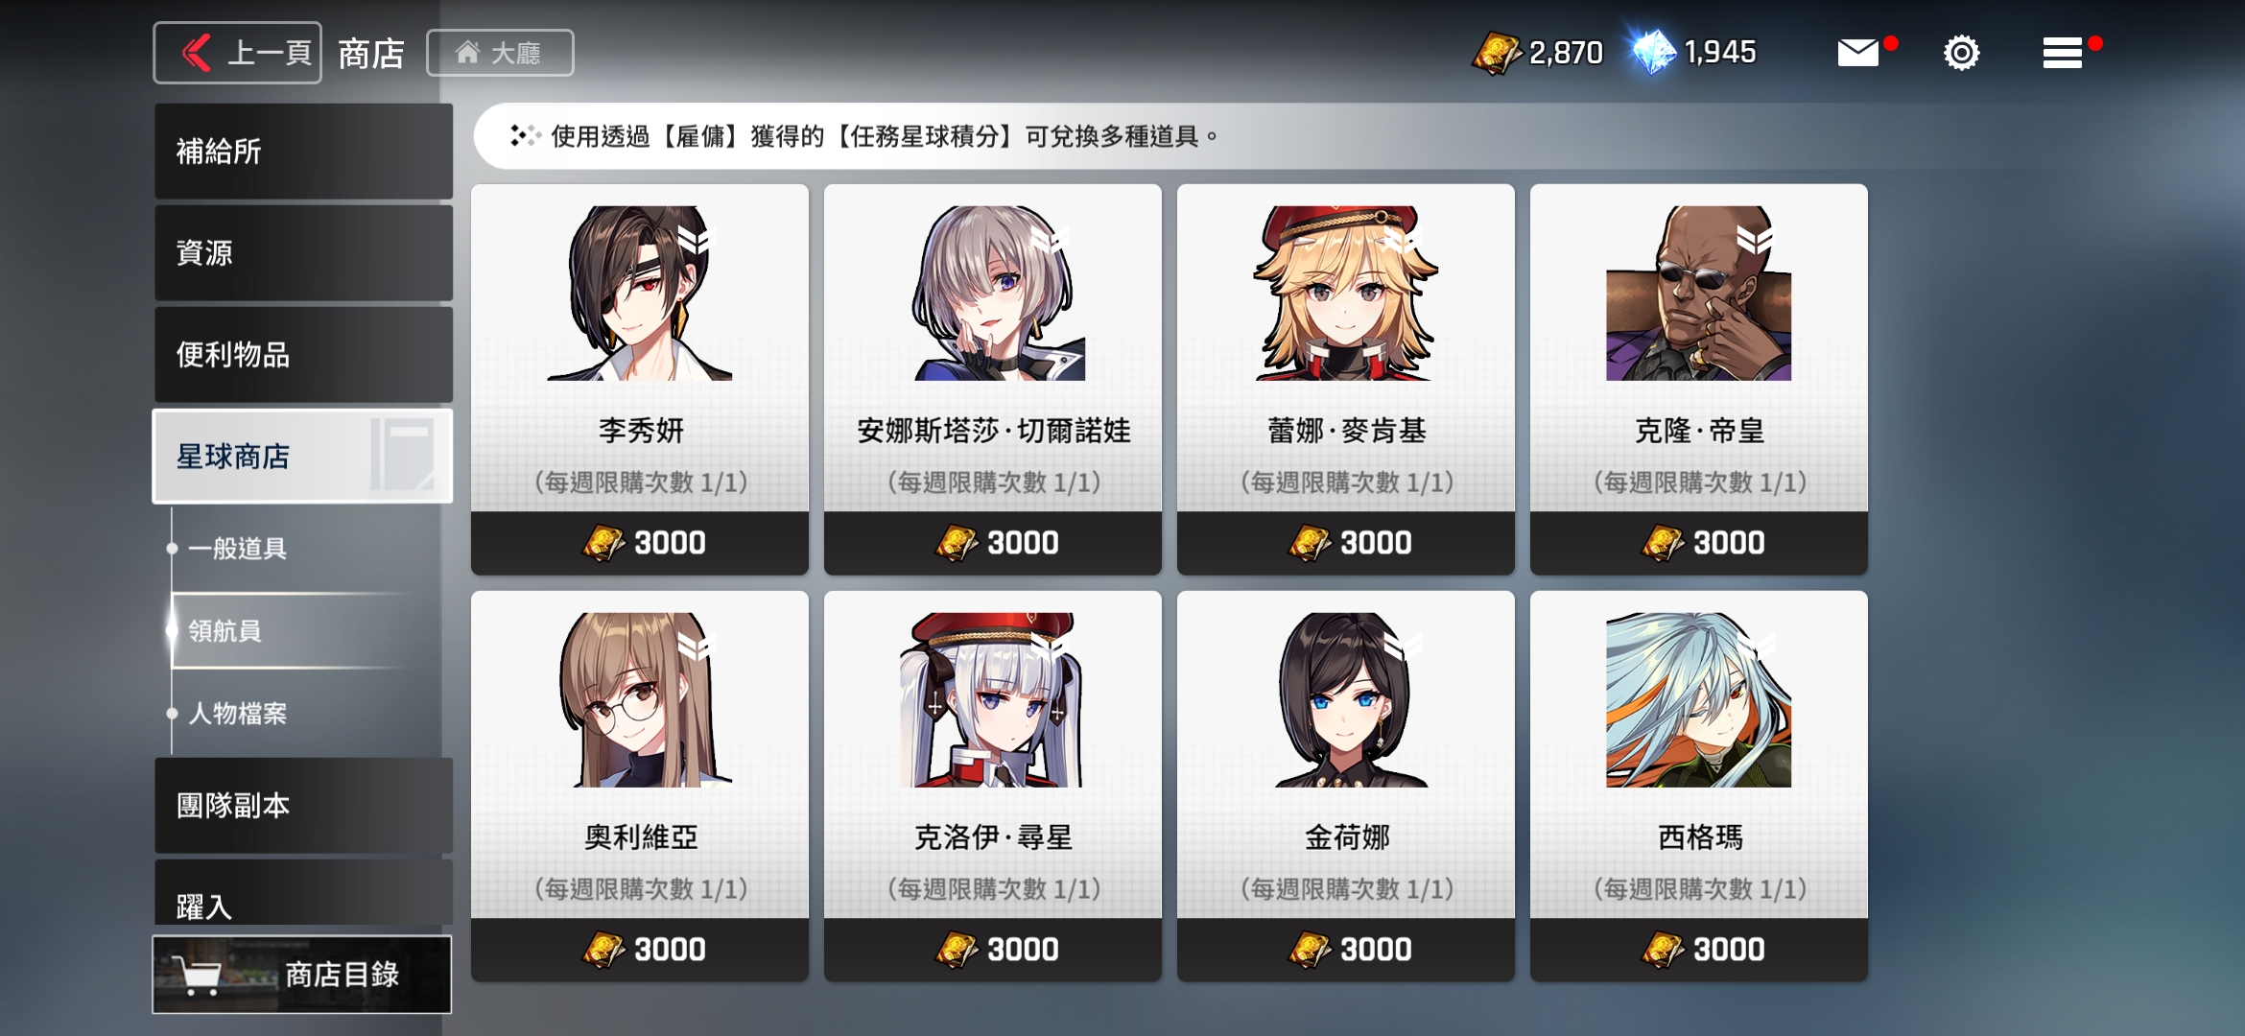Switch to the 便利物品 category
The image size is (2245, 1036).
click(303, 355)
